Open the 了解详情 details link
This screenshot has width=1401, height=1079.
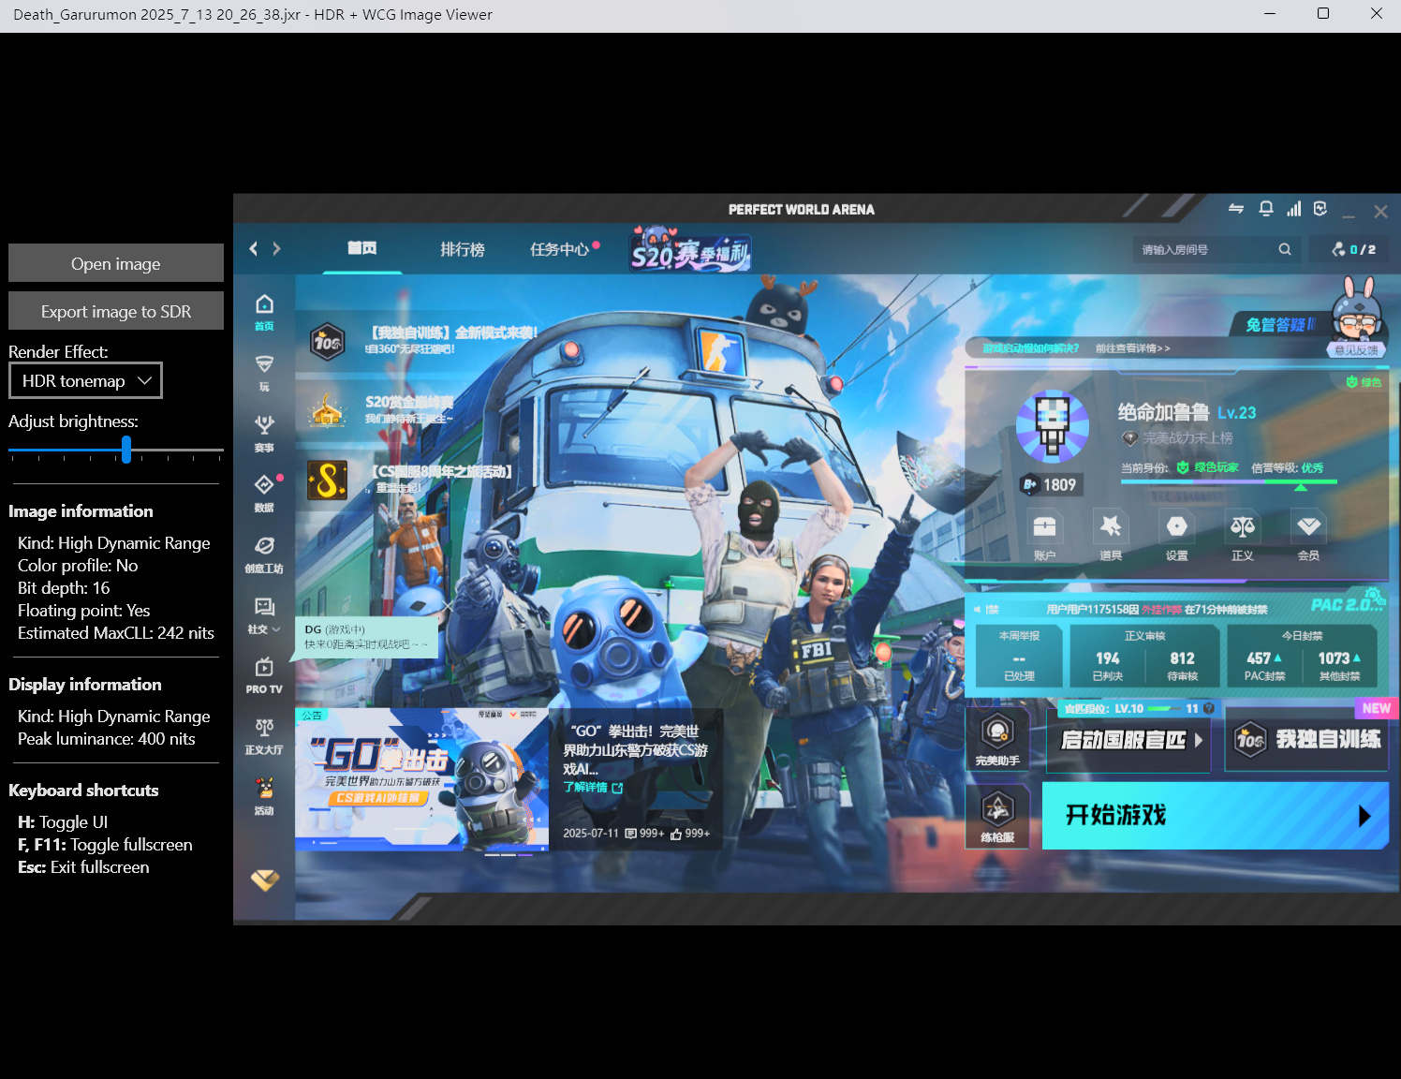[593, 788]
